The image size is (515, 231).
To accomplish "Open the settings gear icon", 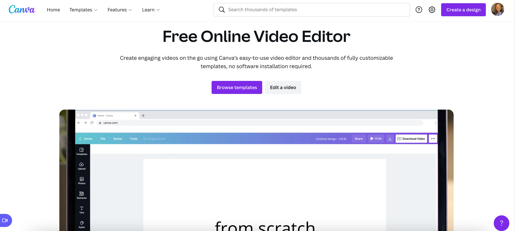I will pyautogui.click(x=432, y=10).
